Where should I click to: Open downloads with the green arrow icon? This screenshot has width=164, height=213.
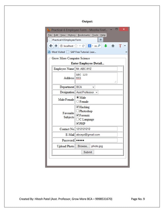106,46
